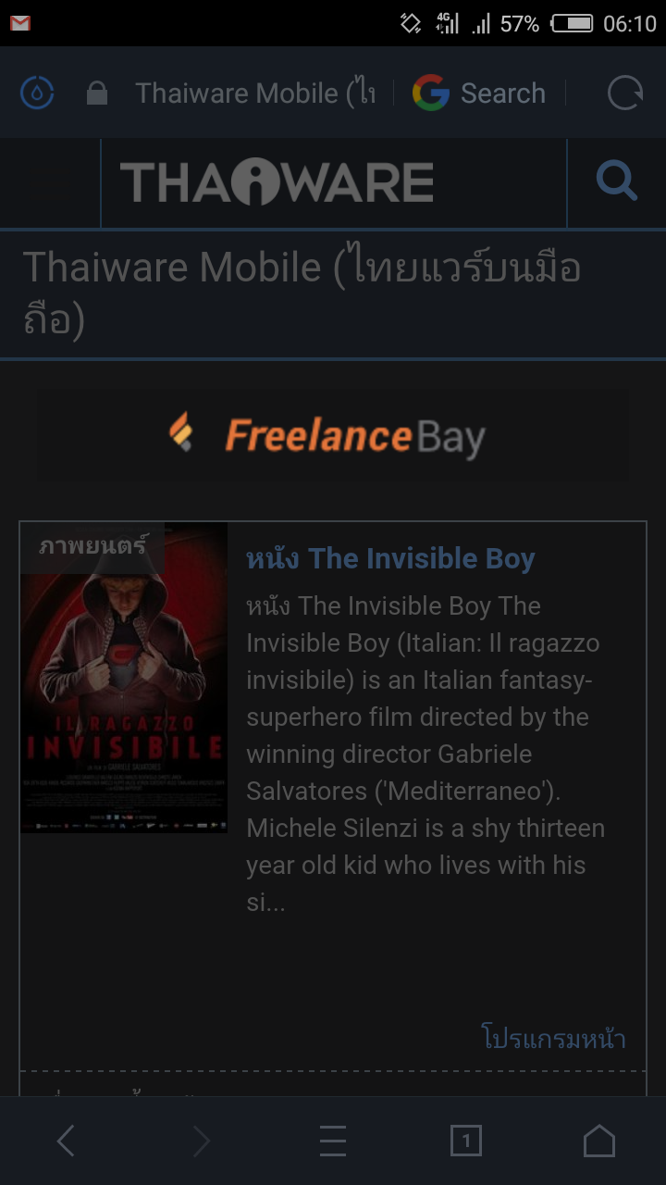
Task: Tap the Thaiware Mobile address bar
Action: point(255,93)
